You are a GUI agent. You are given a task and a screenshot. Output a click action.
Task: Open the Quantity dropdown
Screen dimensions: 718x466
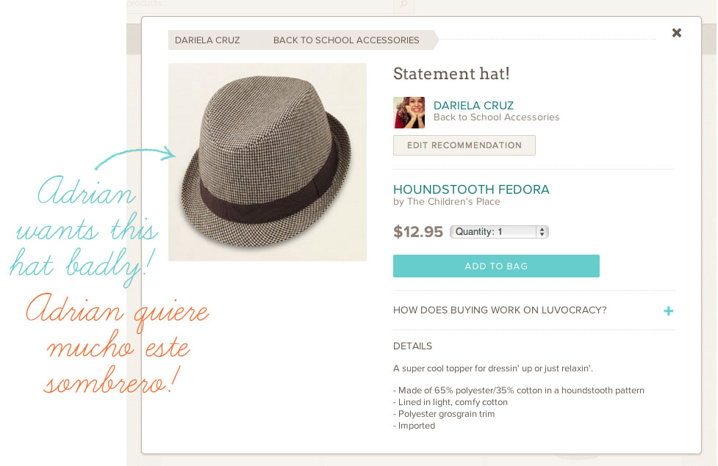[499, 232]
